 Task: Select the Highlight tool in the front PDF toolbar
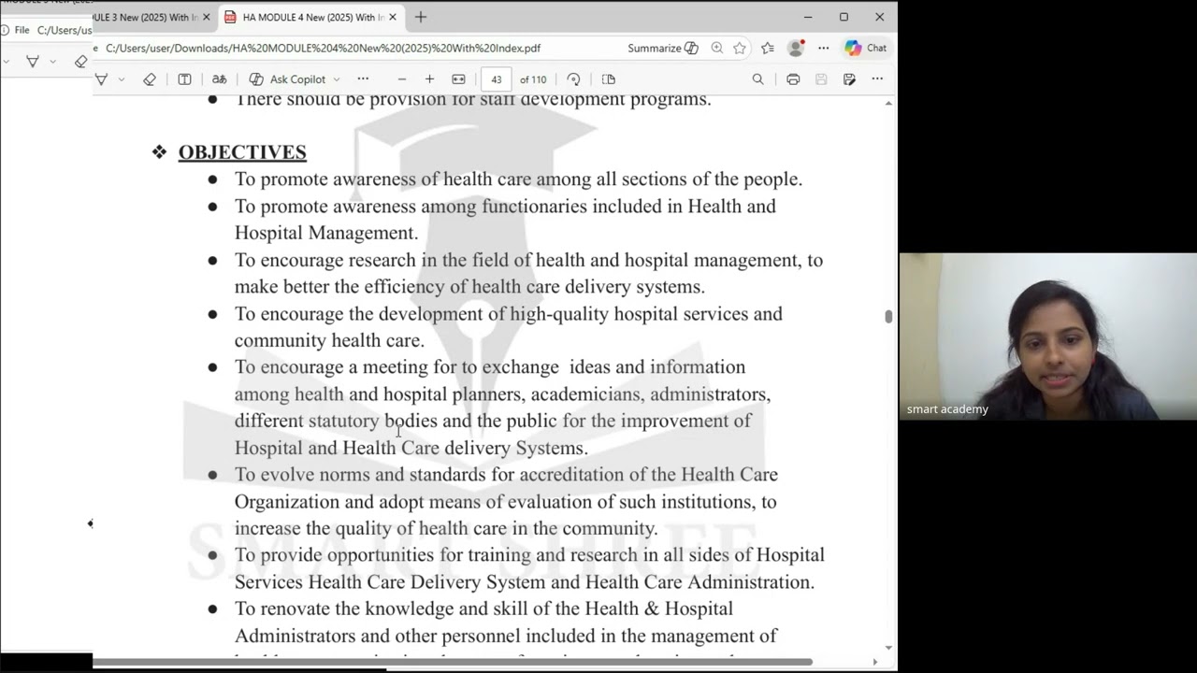[x=101, y=79]
